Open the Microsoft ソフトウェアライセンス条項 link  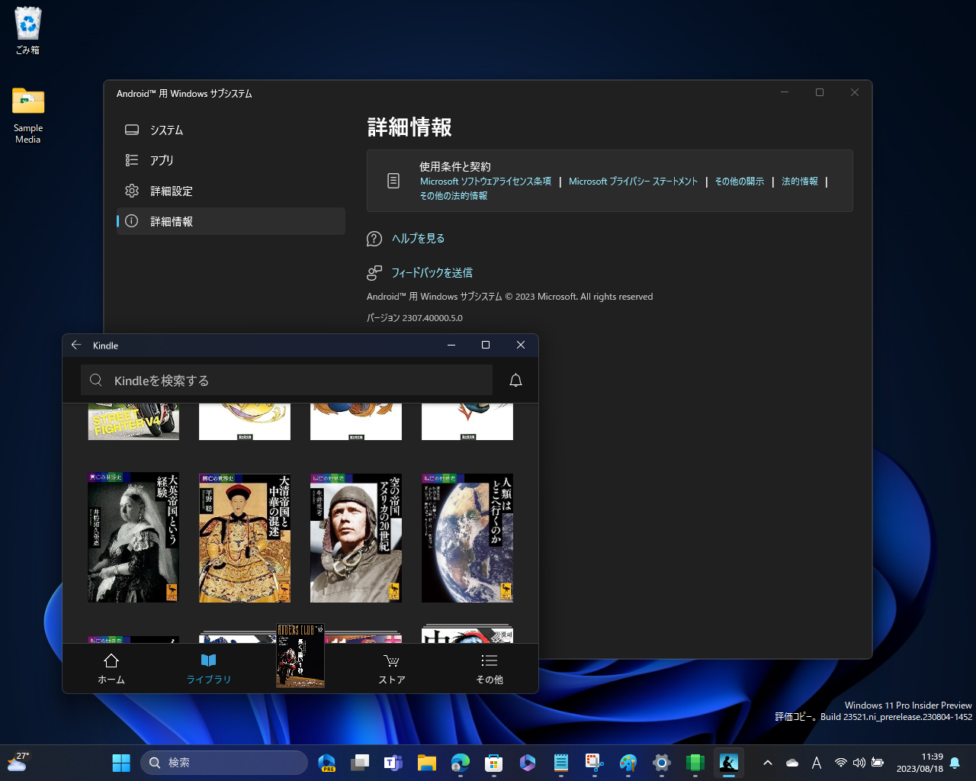coord(486,181)
